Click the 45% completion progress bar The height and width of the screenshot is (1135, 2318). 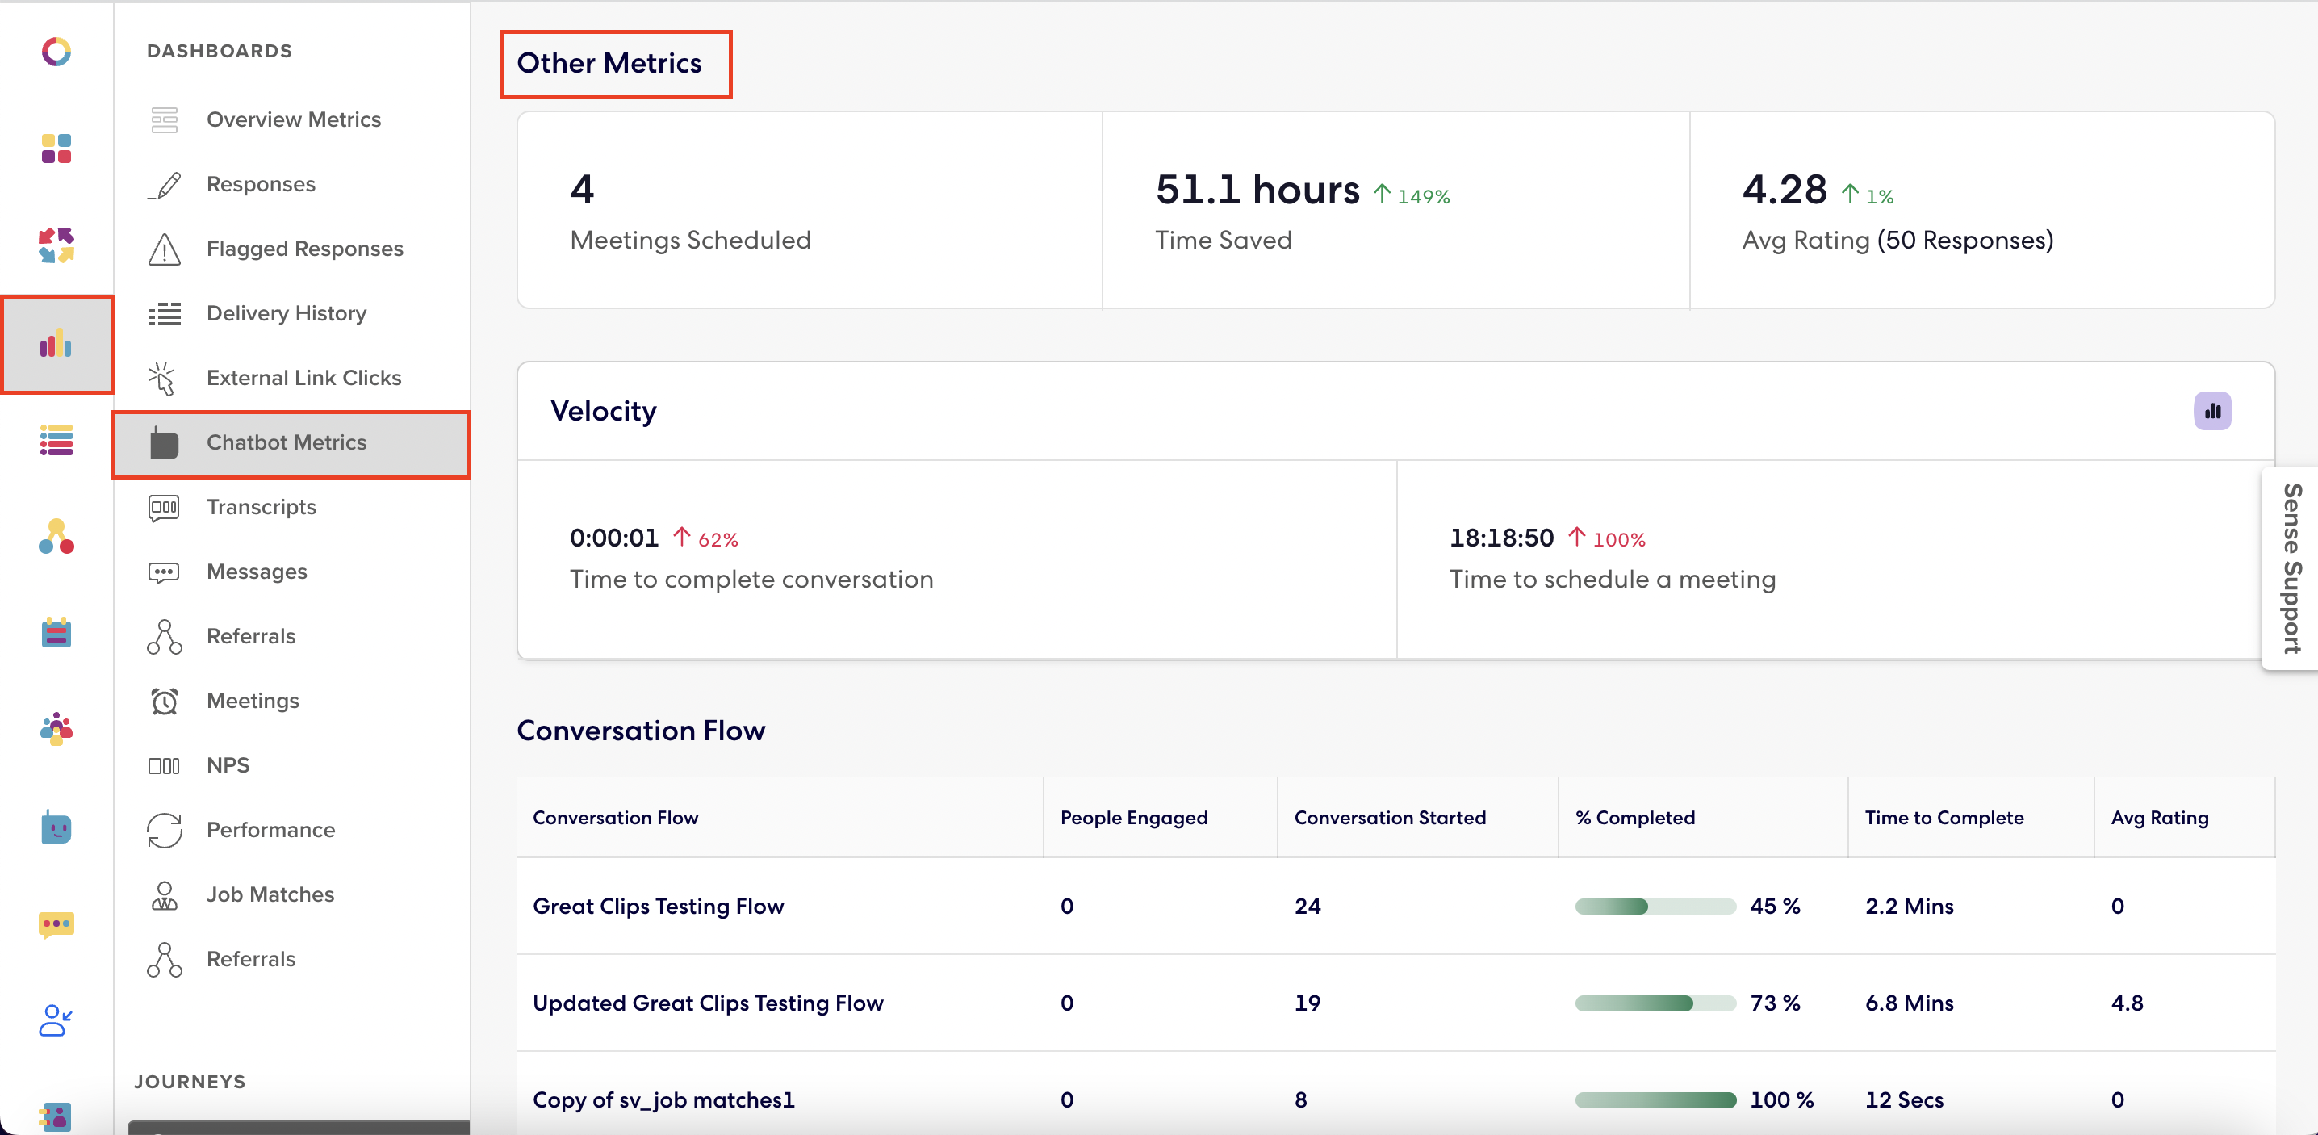pyautogui.click(x=1655, y=907)
